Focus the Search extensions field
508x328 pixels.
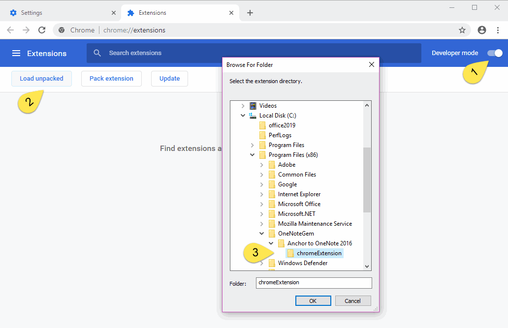pyautogui.click(x=254, y=53)
